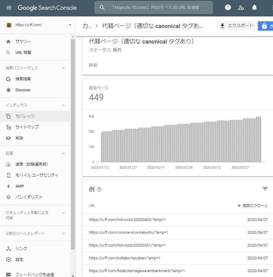Click the help question mark icon
This screenshot has width=273, height=277.
(x=228, y=8)
